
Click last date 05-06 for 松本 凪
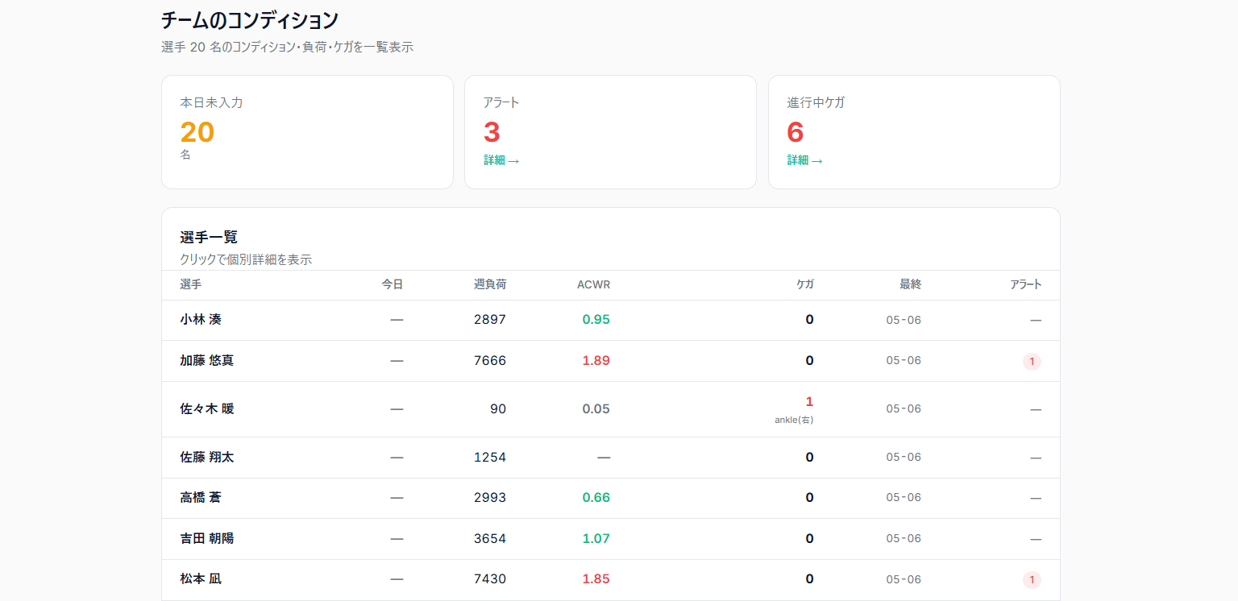pos(904,579)
